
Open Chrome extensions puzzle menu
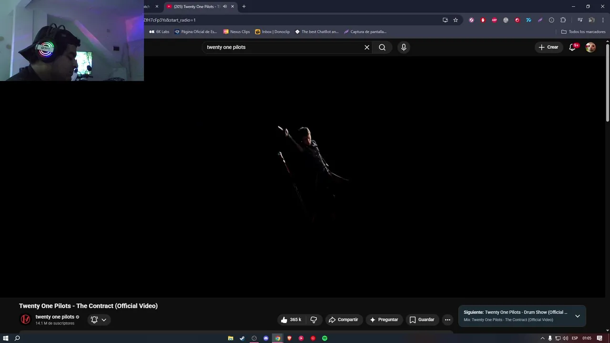click(563, 20)
